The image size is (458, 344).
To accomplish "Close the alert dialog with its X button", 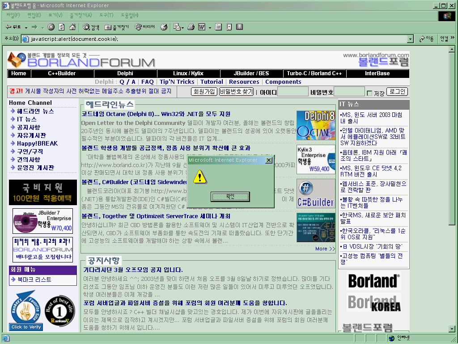I will 269,160.
